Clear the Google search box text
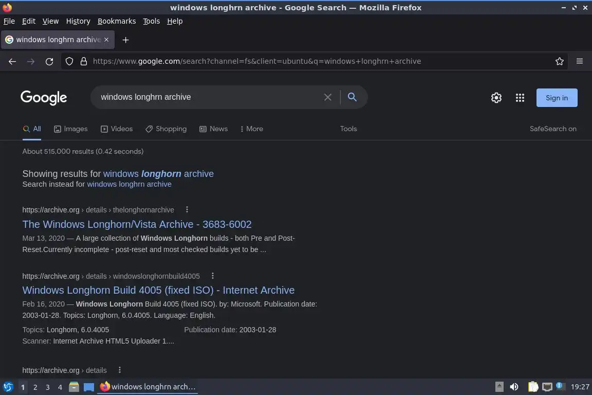 coord(328,97)
